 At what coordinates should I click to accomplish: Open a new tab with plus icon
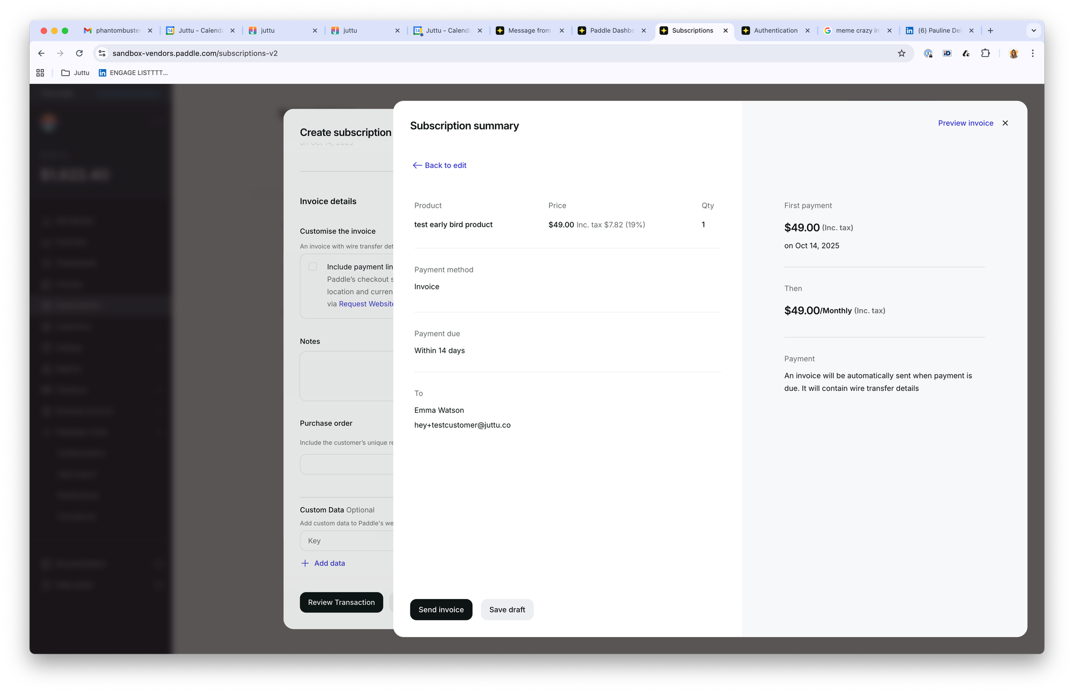click(x=990, y=31)
